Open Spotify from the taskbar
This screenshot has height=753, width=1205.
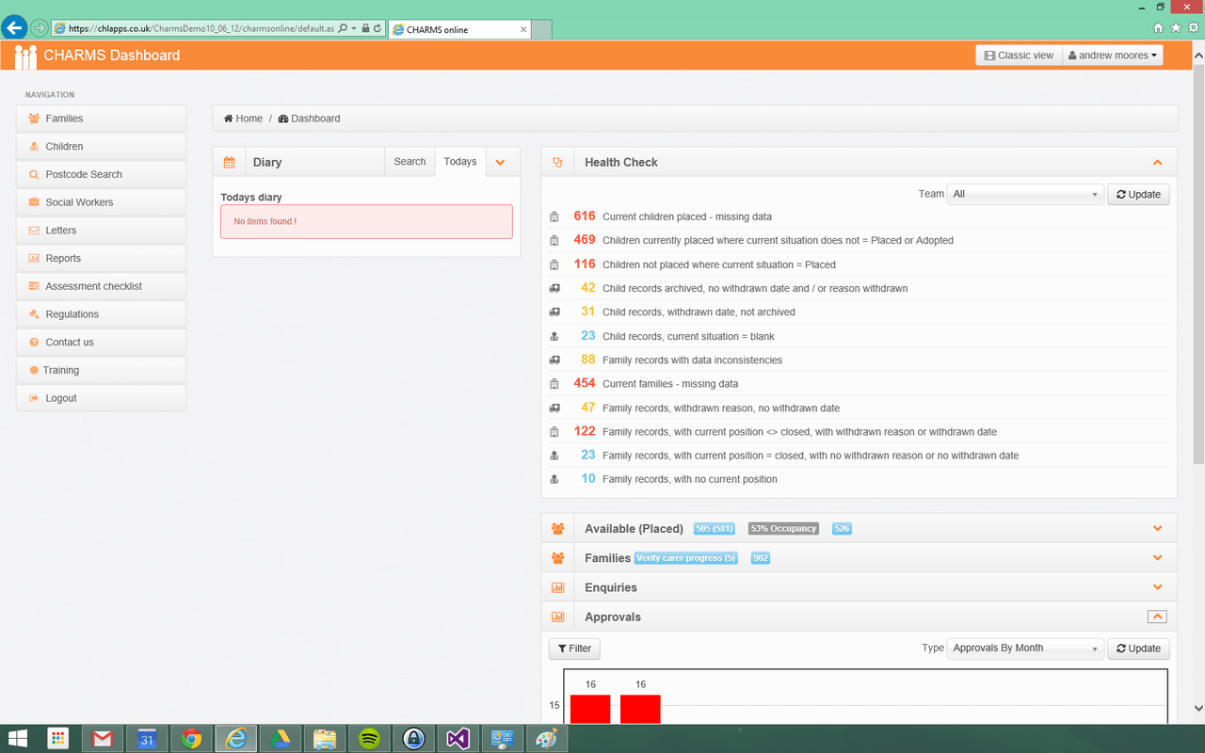pos(370,739)
